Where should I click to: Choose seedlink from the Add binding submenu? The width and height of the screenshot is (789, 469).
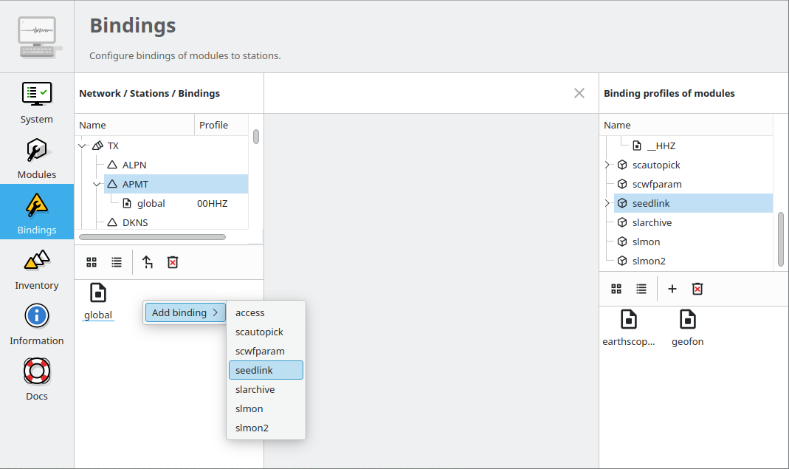(266, 370)
